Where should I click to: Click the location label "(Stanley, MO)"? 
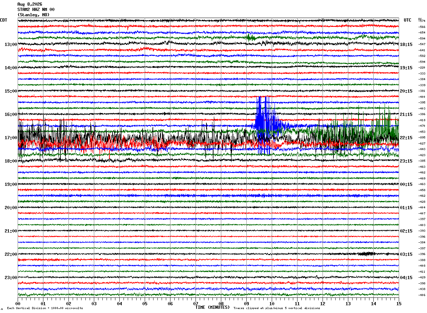pos(34,15)
